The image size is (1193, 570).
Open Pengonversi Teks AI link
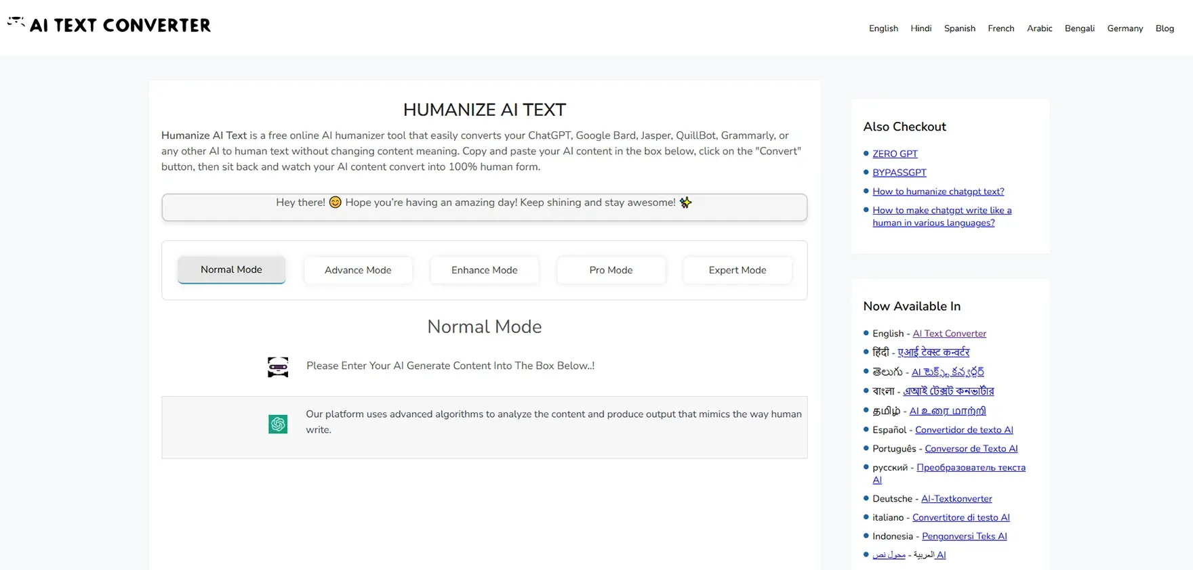point(964,537)
